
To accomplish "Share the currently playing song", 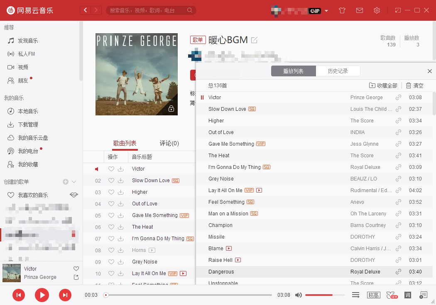I will 76,277.
